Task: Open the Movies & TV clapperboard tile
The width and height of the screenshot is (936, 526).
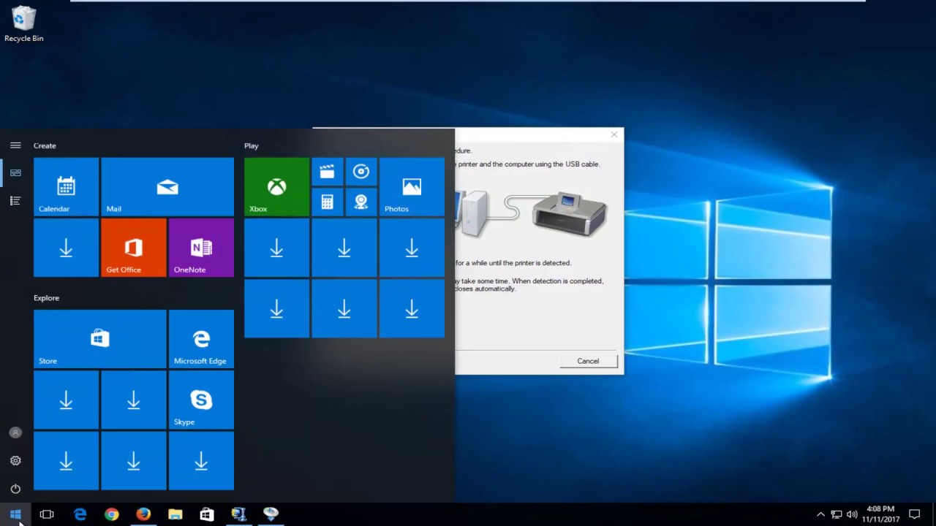Action: point(327,172)
